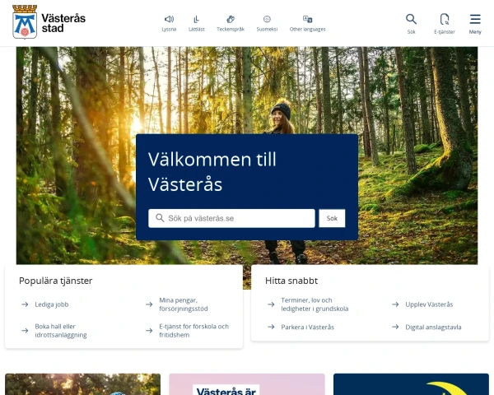Open Mina pengar, försörjningsstöd link
This screenshot has height=395, width=494.
[x=184, y=304]
